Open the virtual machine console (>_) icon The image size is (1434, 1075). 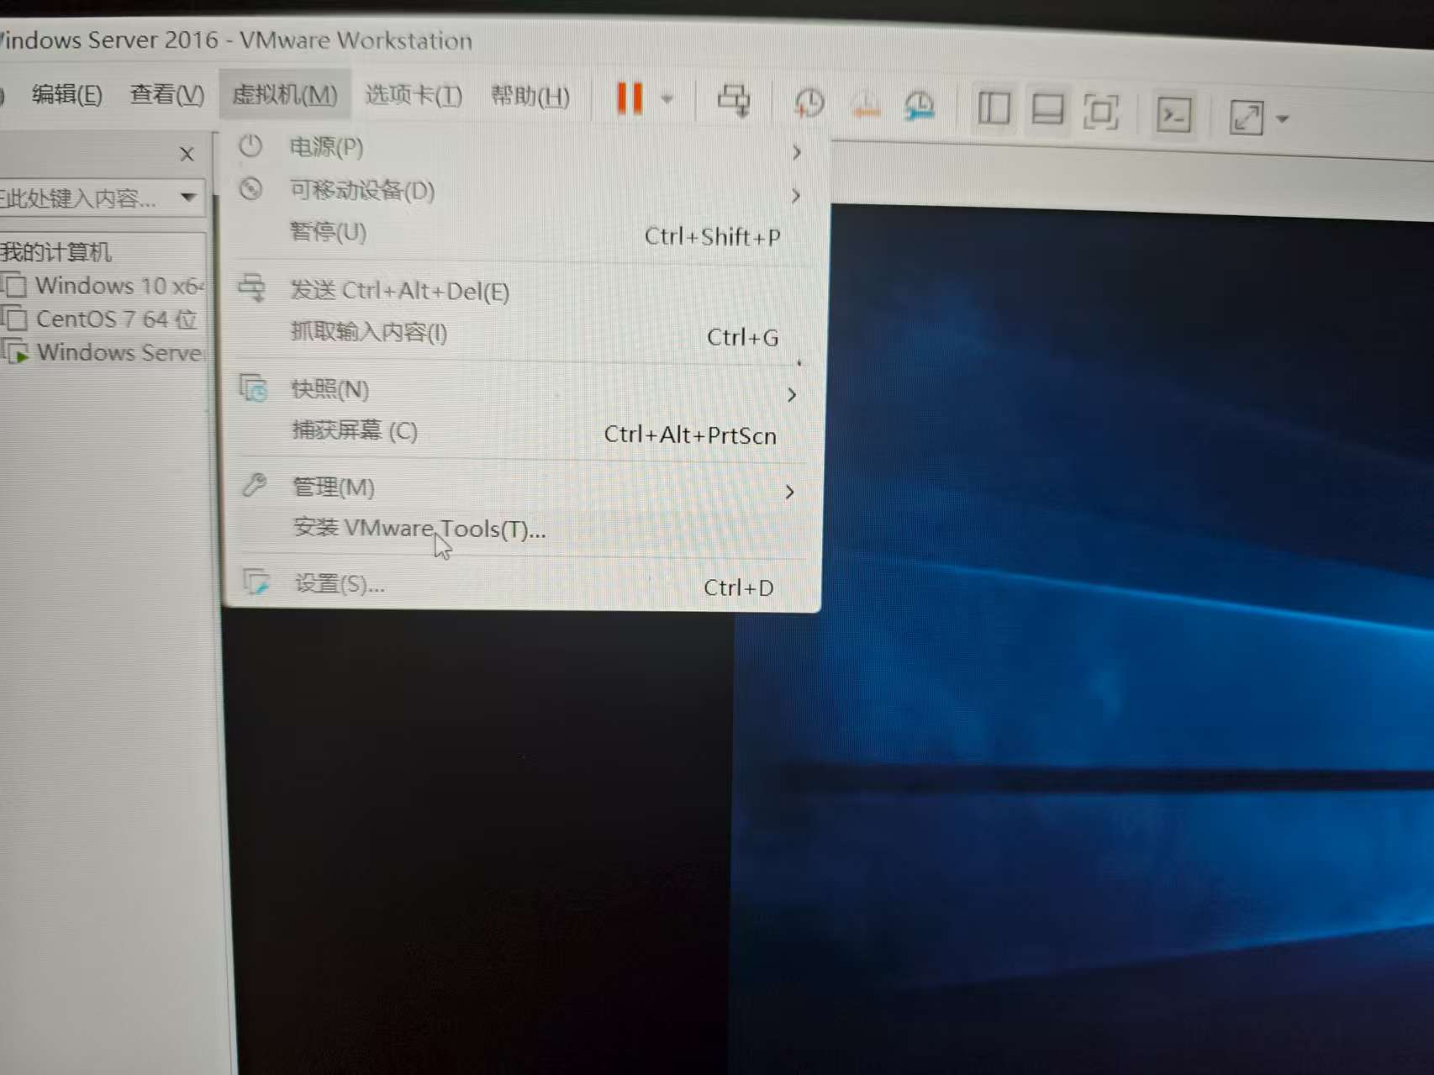[1174, 112]
